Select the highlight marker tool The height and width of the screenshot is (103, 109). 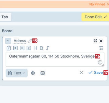[29, 48]
